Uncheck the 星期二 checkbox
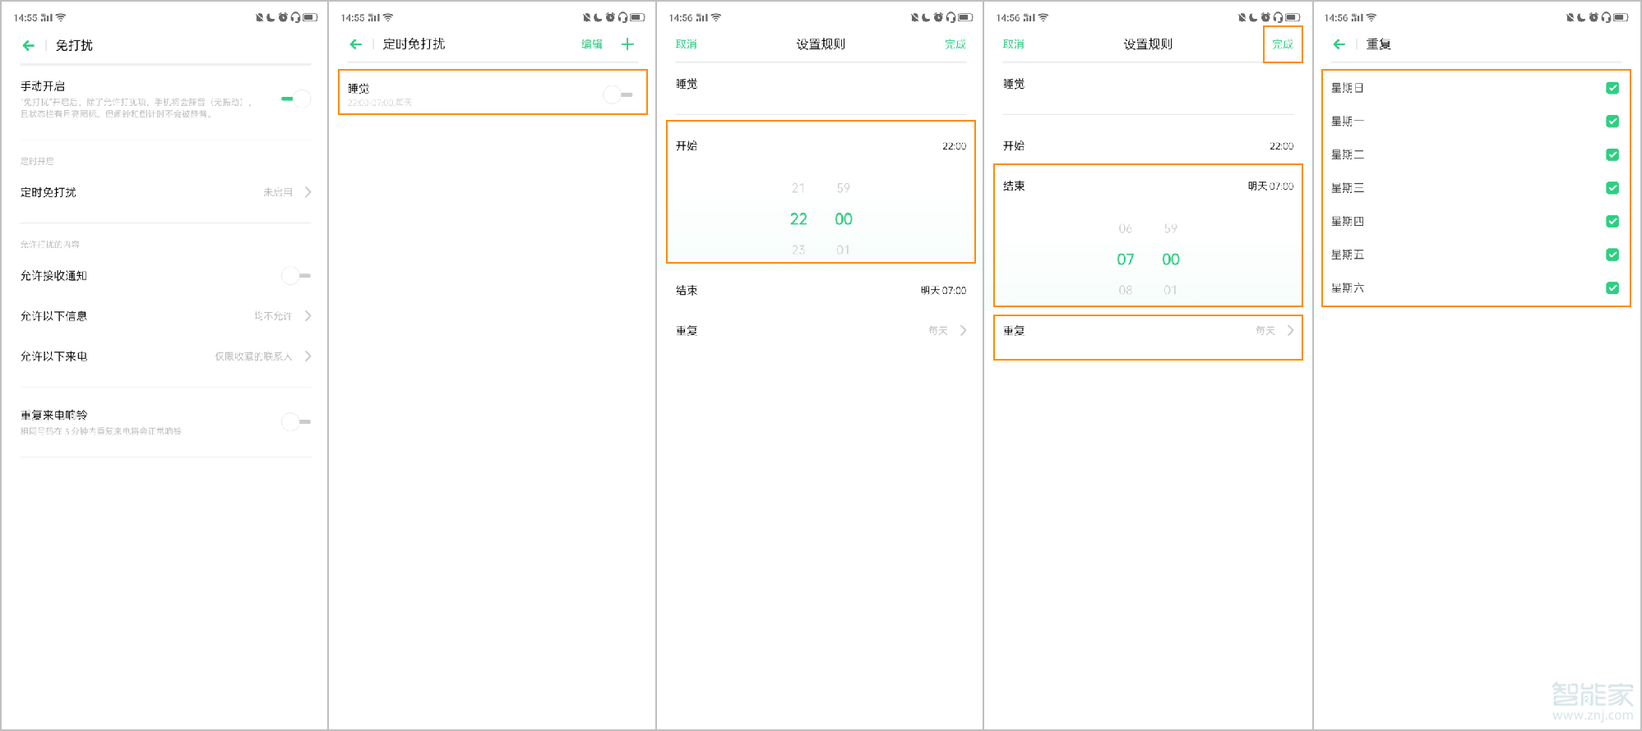 tap(1612, 154)
